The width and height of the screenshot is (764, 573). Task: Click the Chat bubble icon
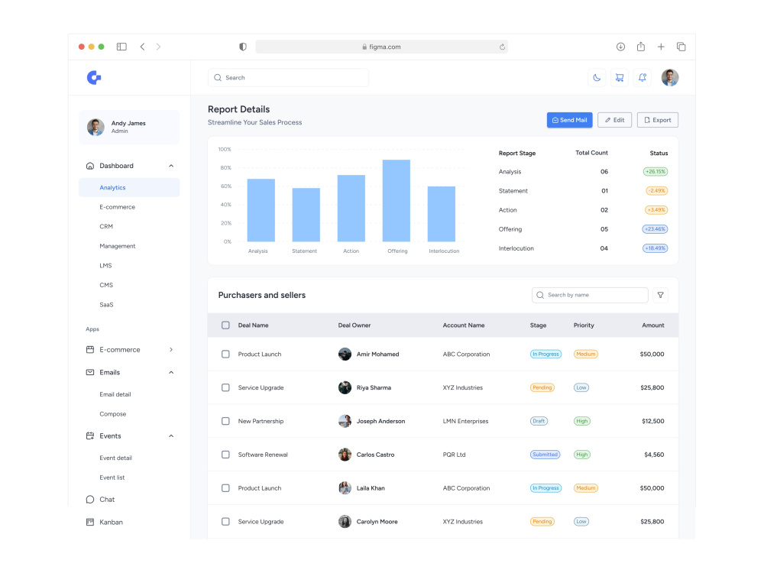click(90, 500)
